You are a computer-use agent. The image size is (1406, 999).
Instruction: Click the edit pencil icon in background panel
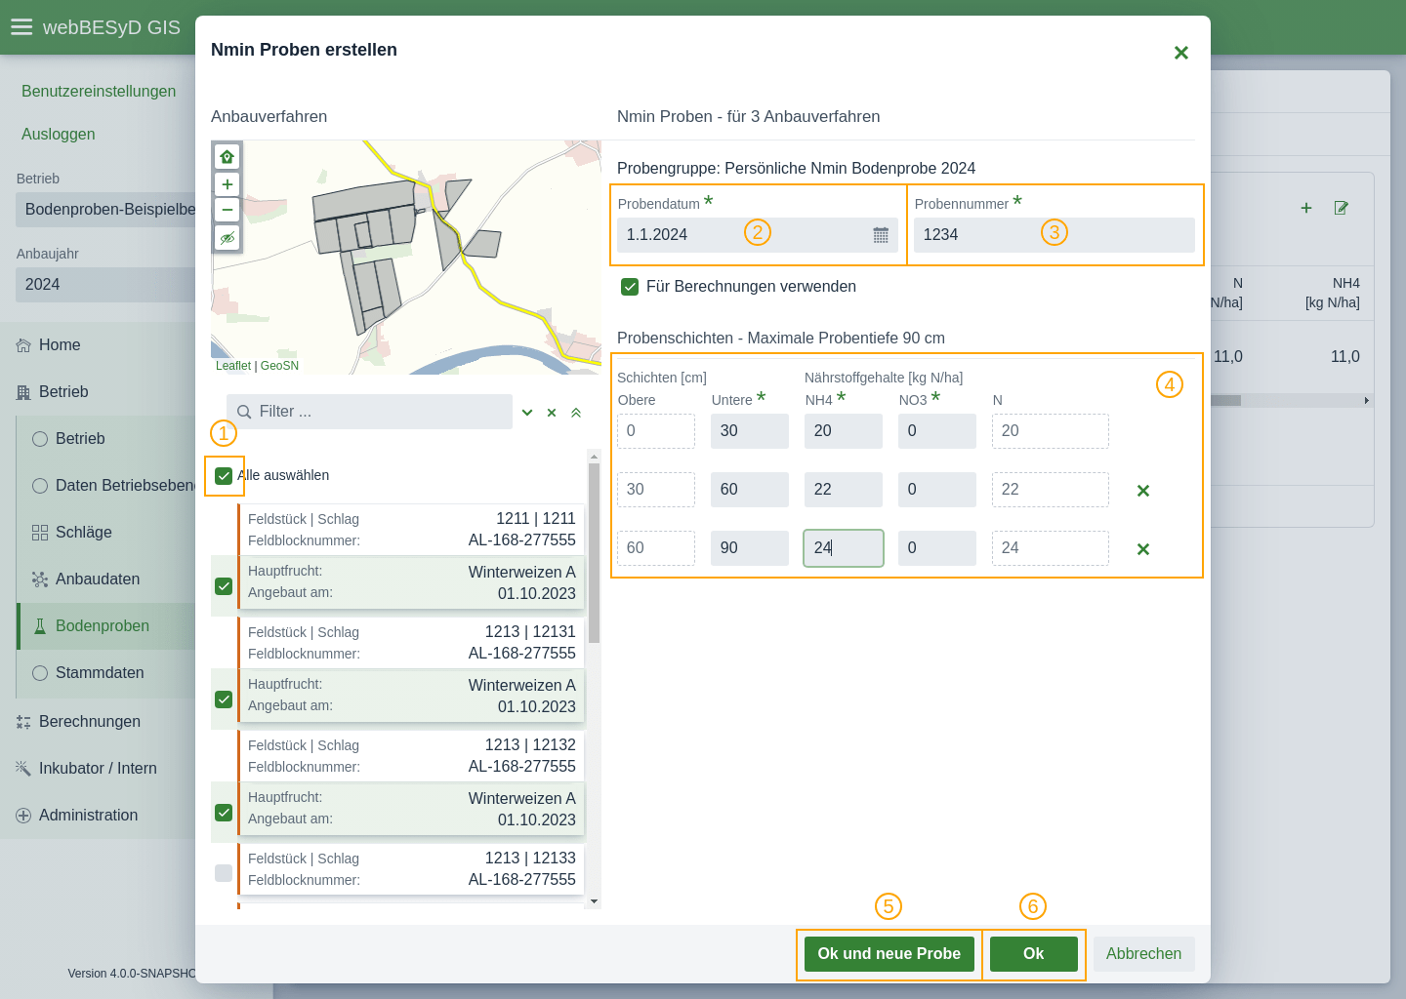click(1342, 208)
